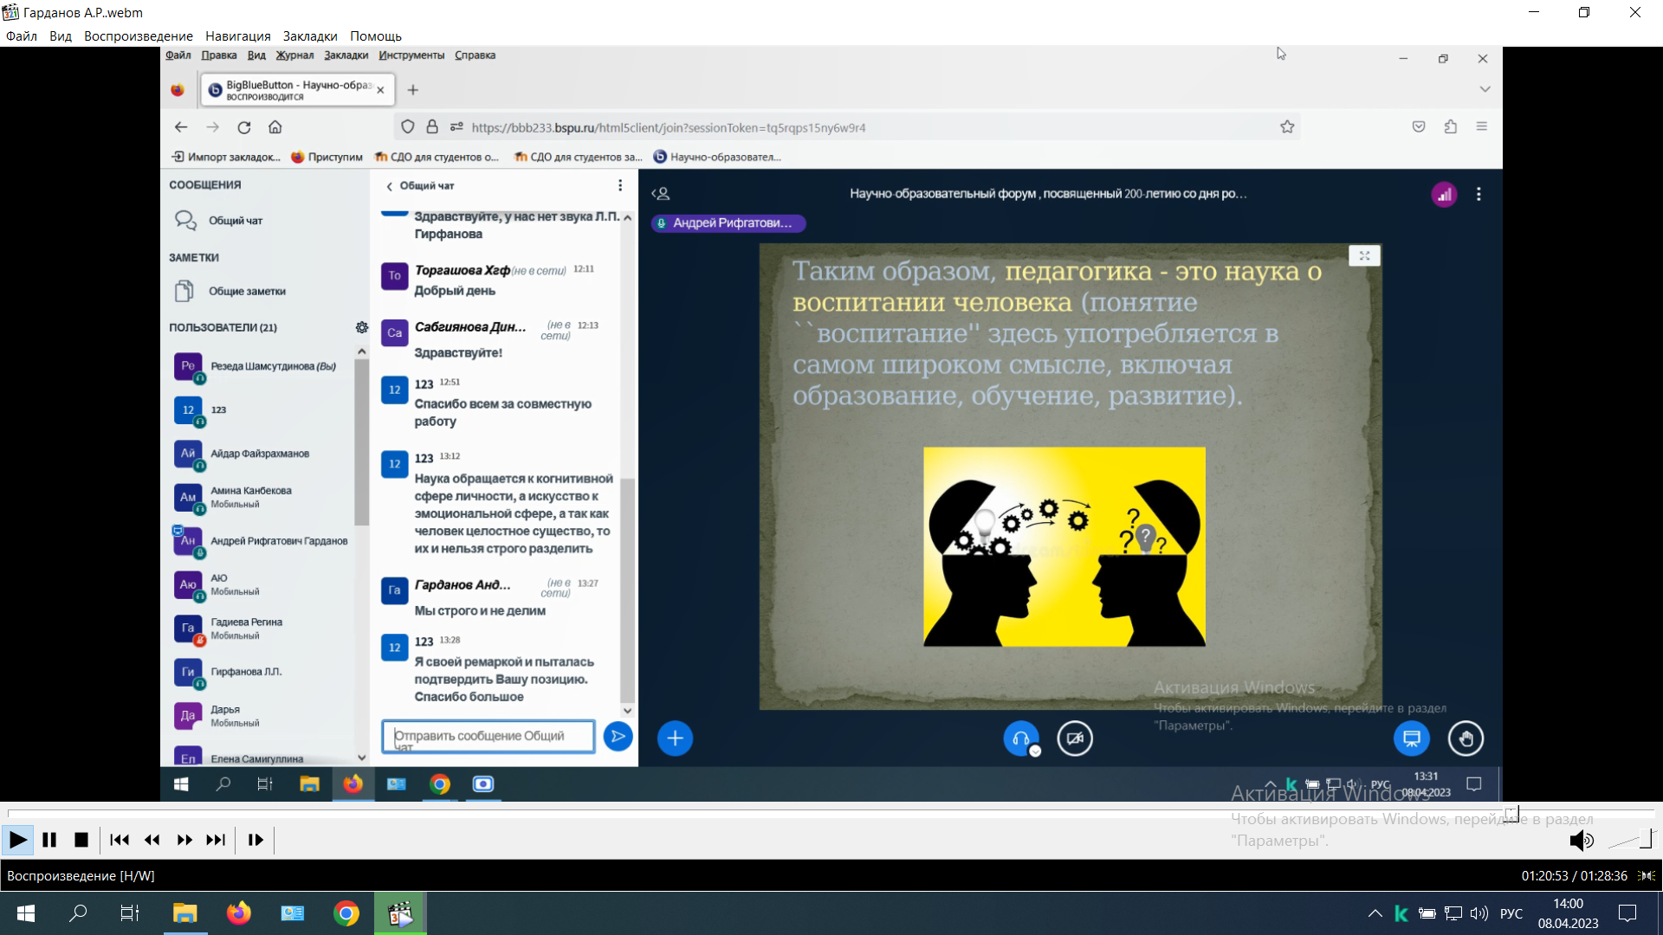Click the fast-forward (increase speed) button

(x=184, y=840)
